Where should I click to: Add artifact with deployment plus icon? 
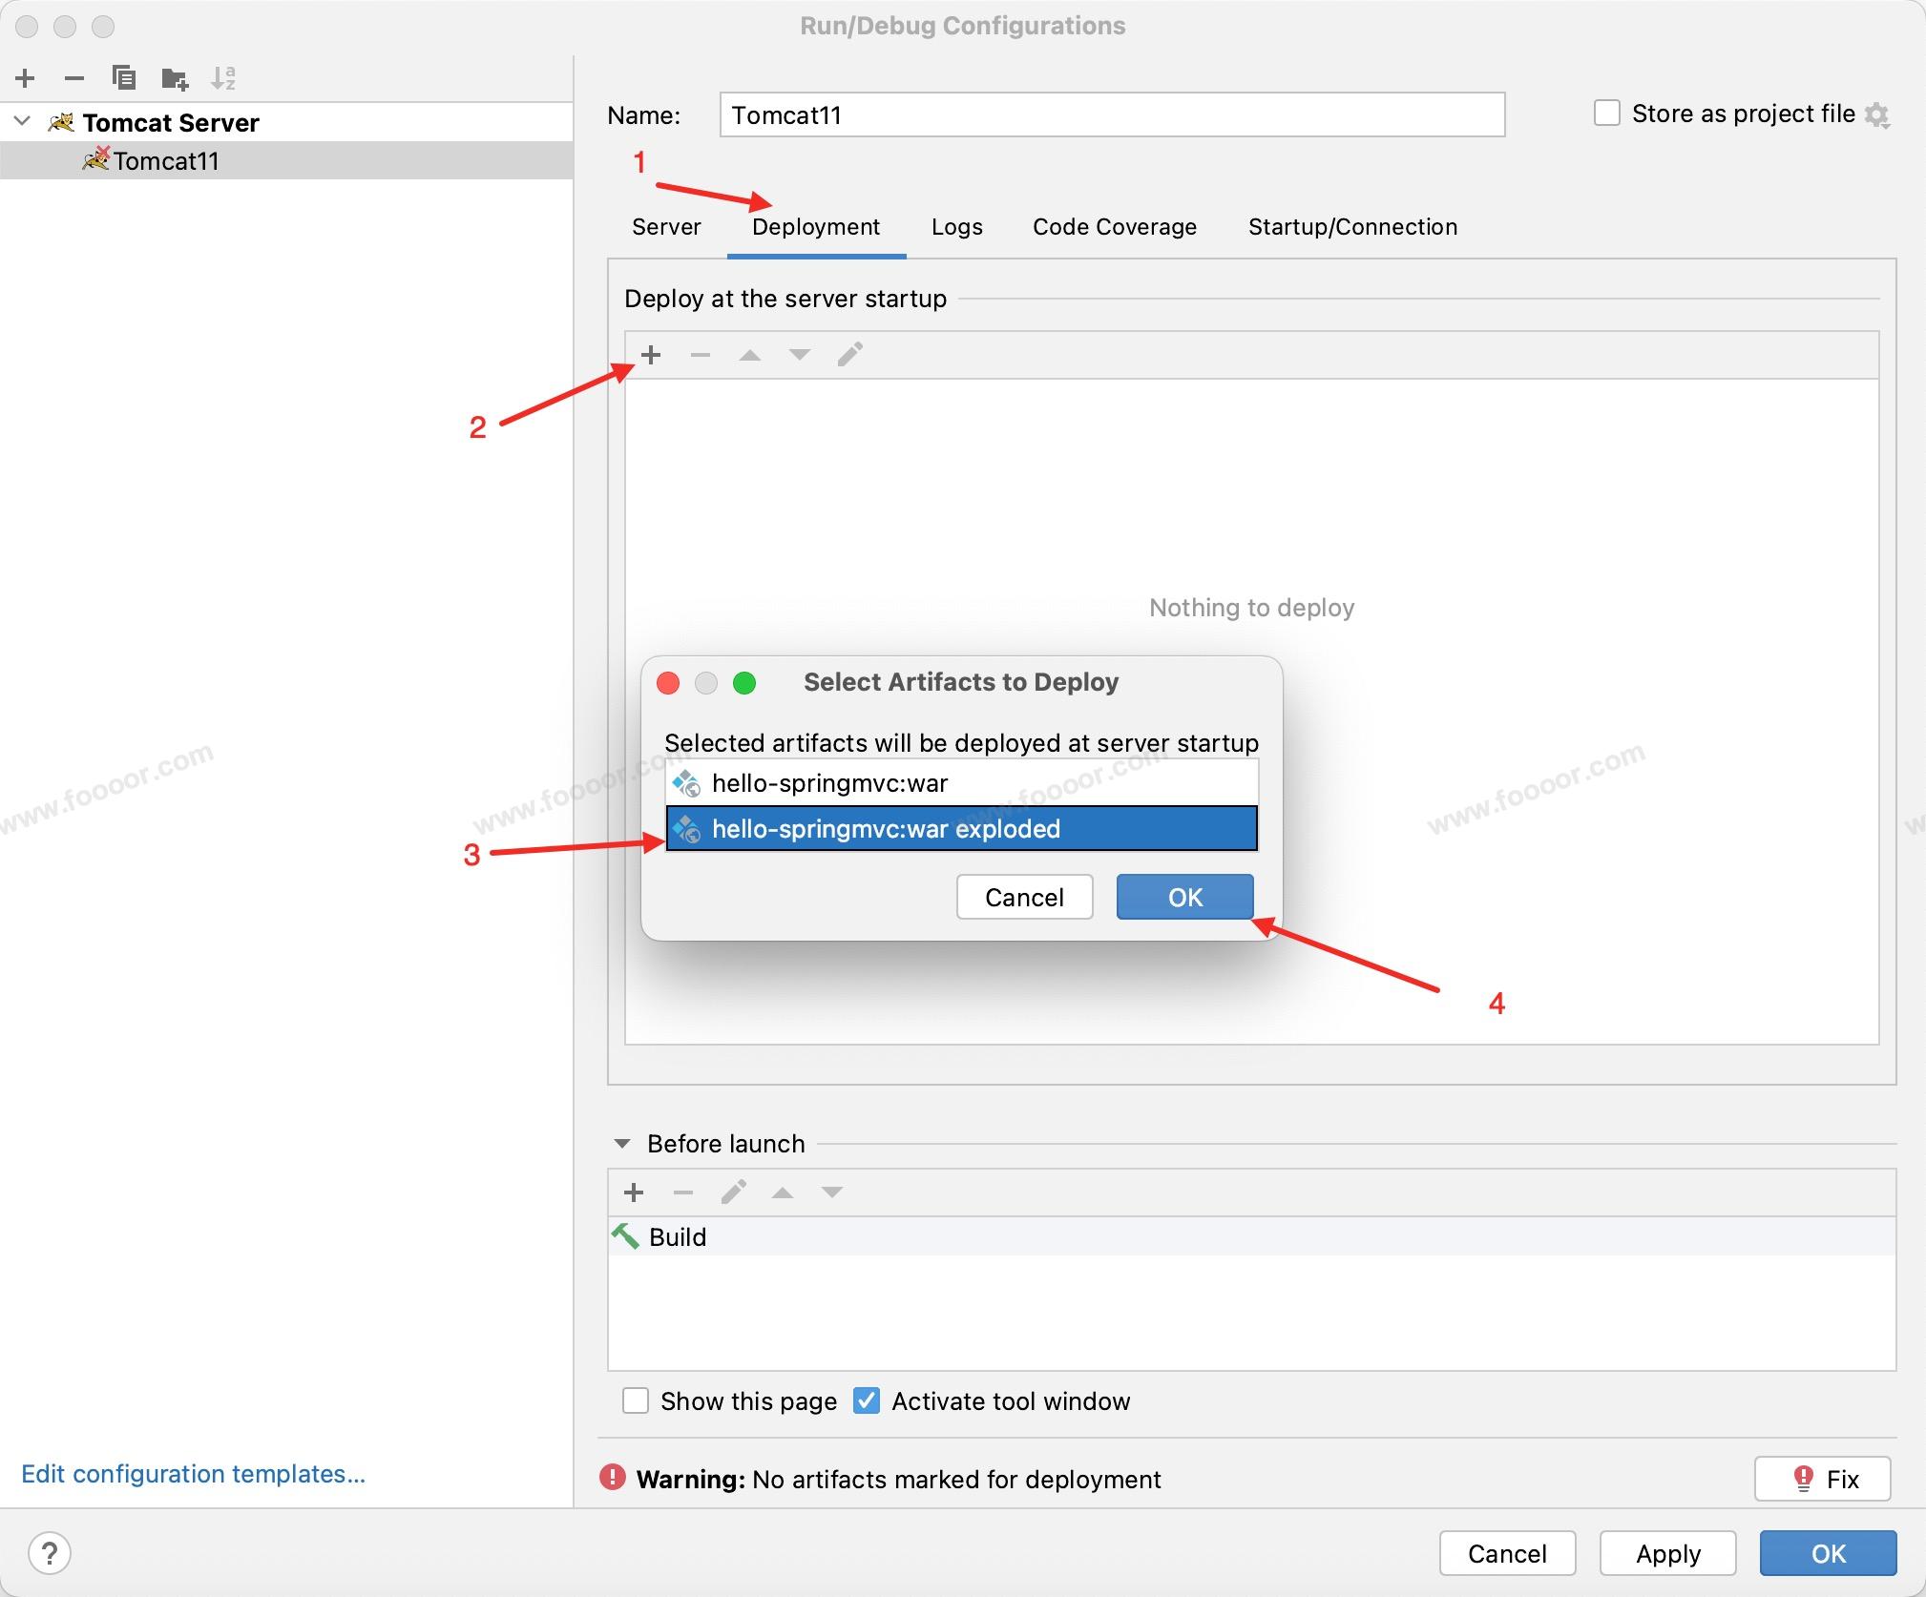point(651,355)
